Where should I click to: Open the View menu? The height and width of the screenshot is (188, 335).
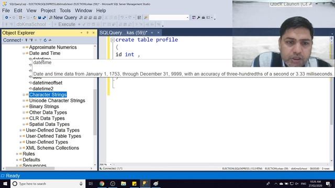(x=31, y=10)
